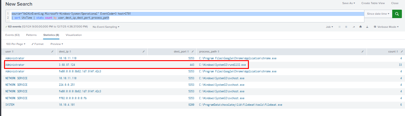Stop the search job
Screen dimensions: 405x116
click(346, 27)
